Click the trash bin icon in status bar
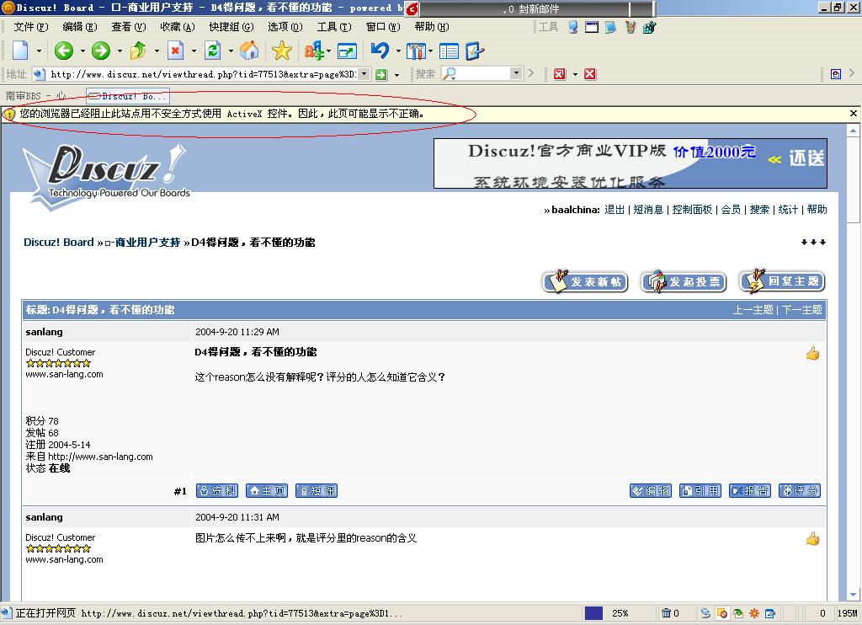 pyautogui.click(x=666, y=613)
